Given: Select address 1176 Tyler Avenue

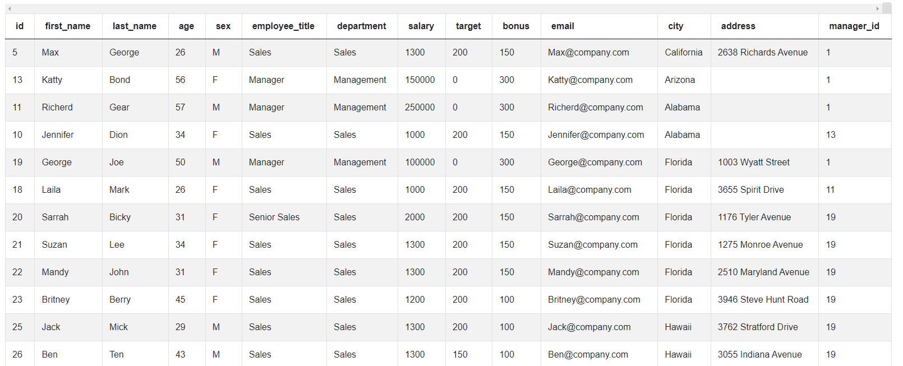Looking at the screenshot, I should coord(764,217).
